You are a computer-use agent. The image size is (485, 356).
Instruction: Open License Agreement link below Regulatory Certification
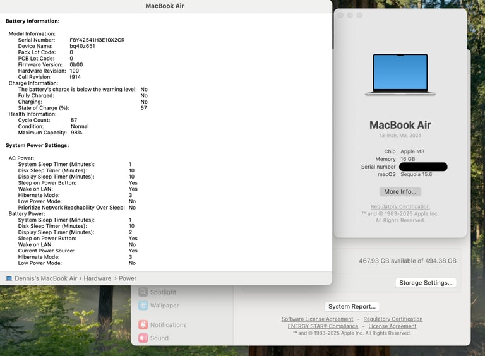392,326
